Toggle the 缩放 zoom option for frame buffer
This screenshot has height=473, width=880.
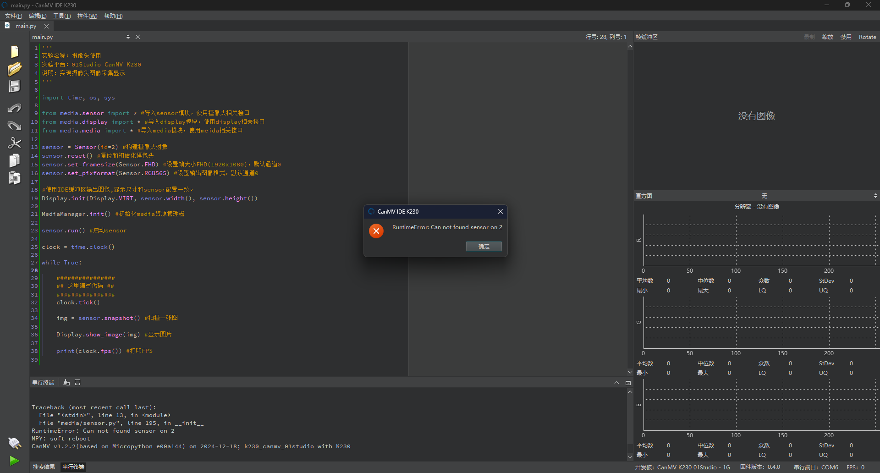point(827,37)
